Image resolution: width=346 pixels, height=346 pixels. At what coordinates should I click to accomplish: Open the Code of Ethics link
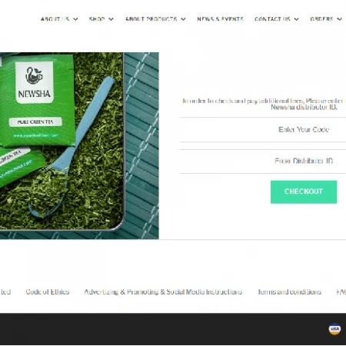48,292
